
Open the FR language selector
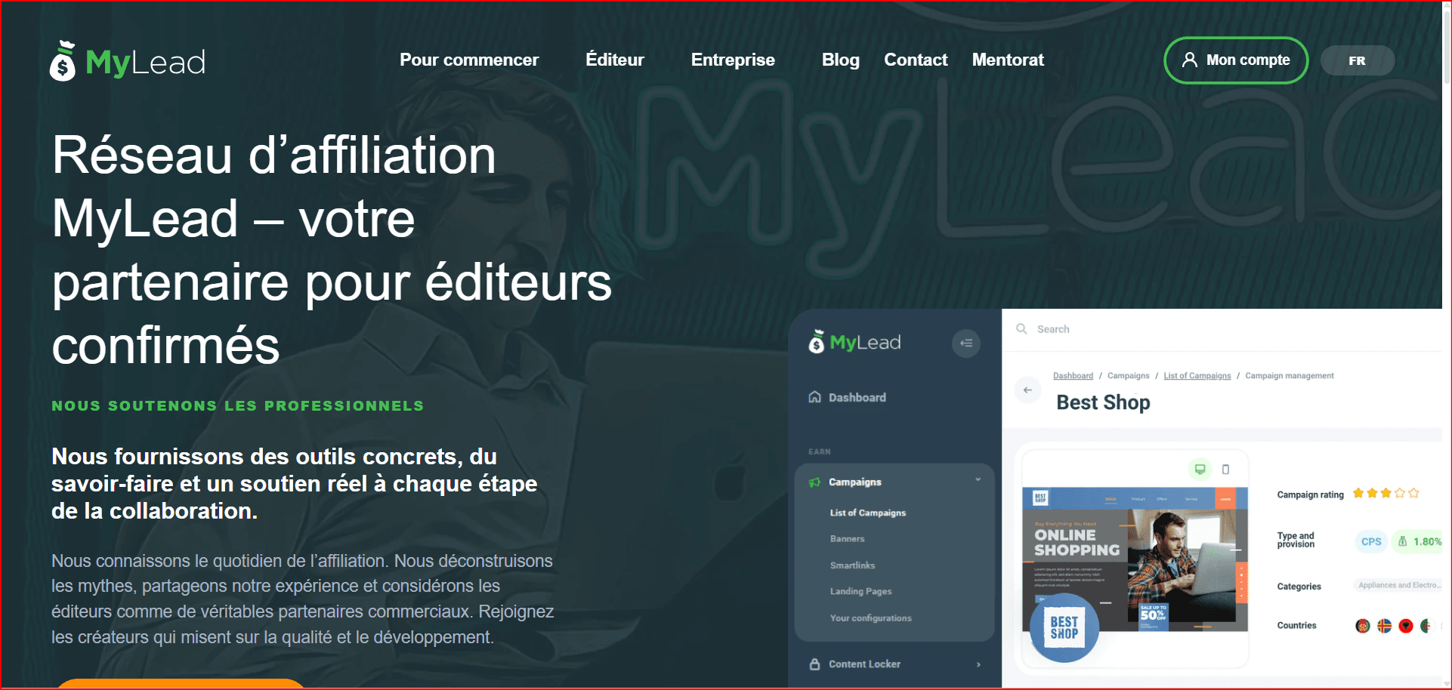click(x=1357, y=60)
